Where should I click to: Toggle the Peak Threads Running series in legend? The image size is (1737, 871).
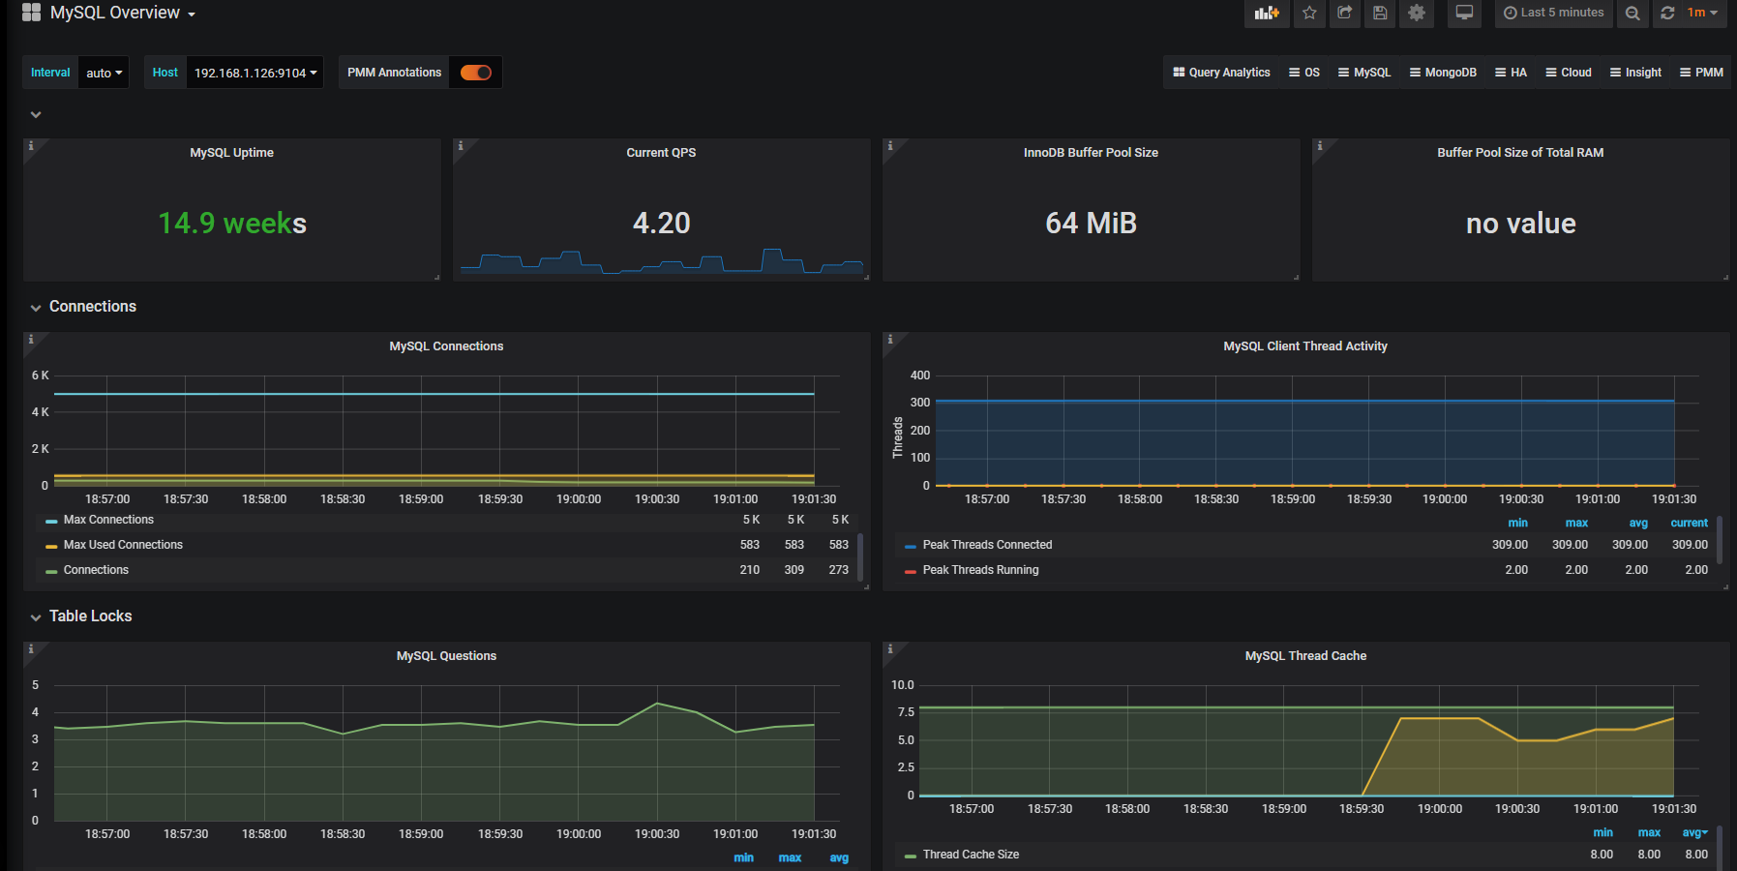(980, 570)
